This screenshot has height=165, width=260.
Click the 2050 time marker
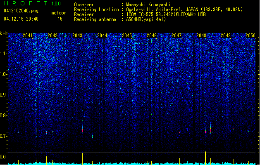(250, 35)
